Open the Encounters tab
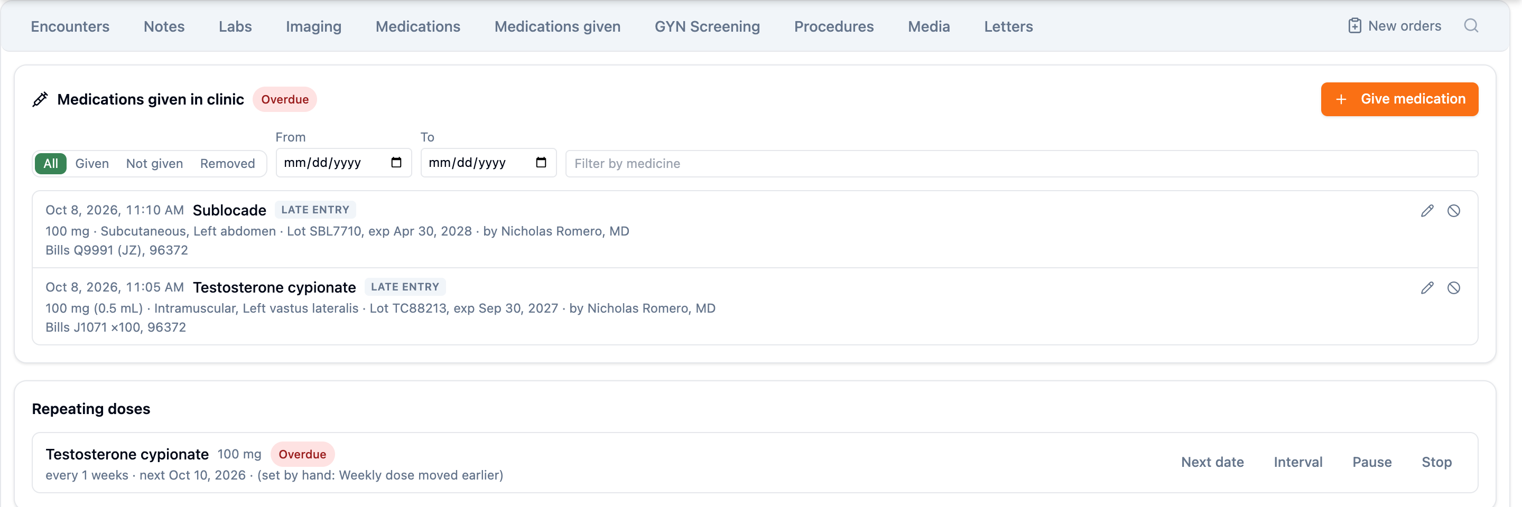The width and height of the screenshot is (1522, 507). (70, 26)
